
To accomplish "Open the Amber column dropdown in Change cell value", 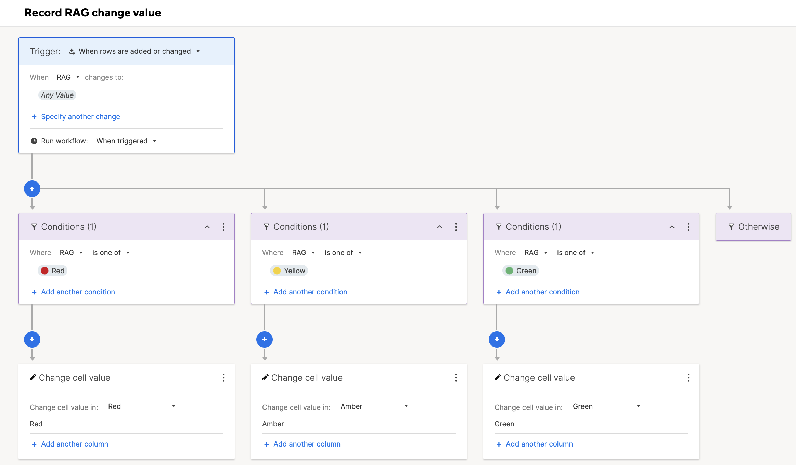I will pos(374,406).
